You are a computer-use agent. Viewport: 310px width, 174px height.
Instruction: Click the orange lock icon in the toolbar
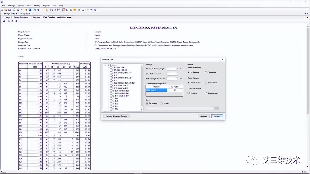tap(46, 10)
